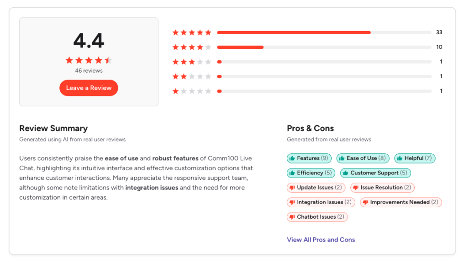Viewport: 464px width, 263px height.
Task: Open View All Pros and Cons
Action: (321, 239)
